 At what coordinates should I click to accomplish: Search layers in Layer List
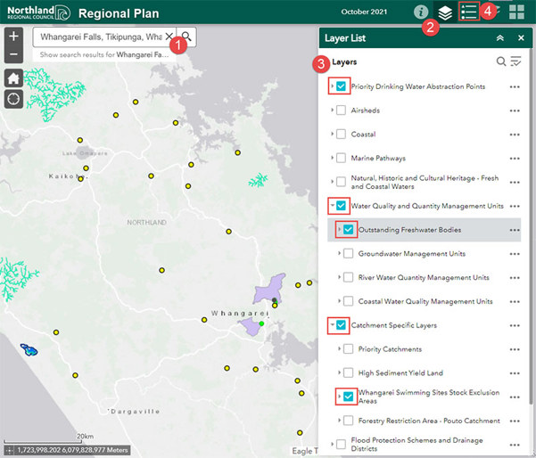point(501,61)
